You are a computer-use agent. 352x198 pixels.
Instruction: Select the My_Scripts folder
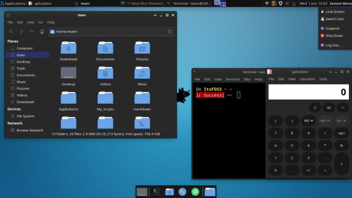[x=105, y=98]
